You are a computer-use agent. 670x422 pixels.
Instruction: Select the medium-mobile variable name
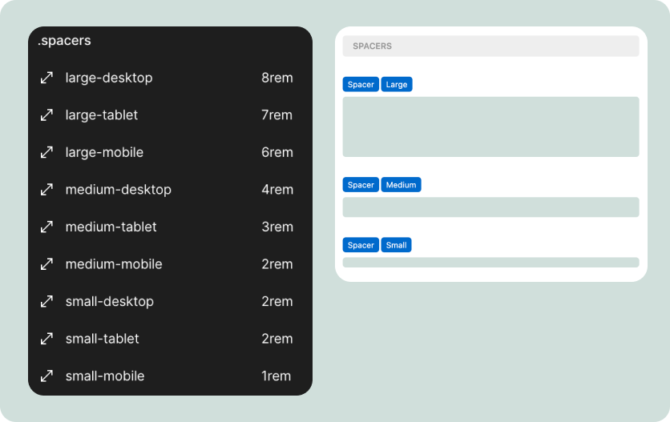[x=114, y=264]
